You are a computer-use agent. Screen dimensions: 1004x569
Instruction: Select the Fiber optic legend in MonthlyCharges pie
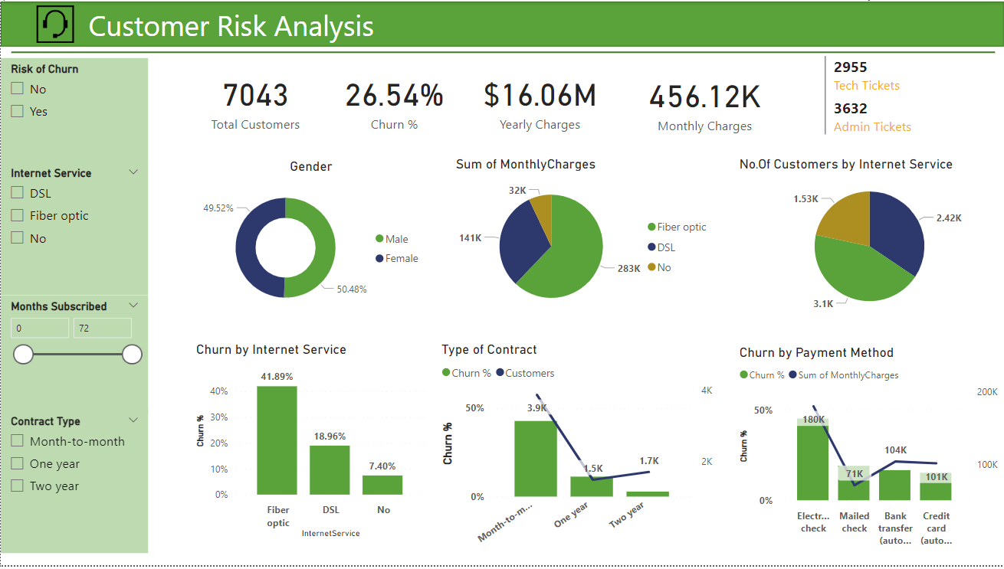click(x=652, y=227)
